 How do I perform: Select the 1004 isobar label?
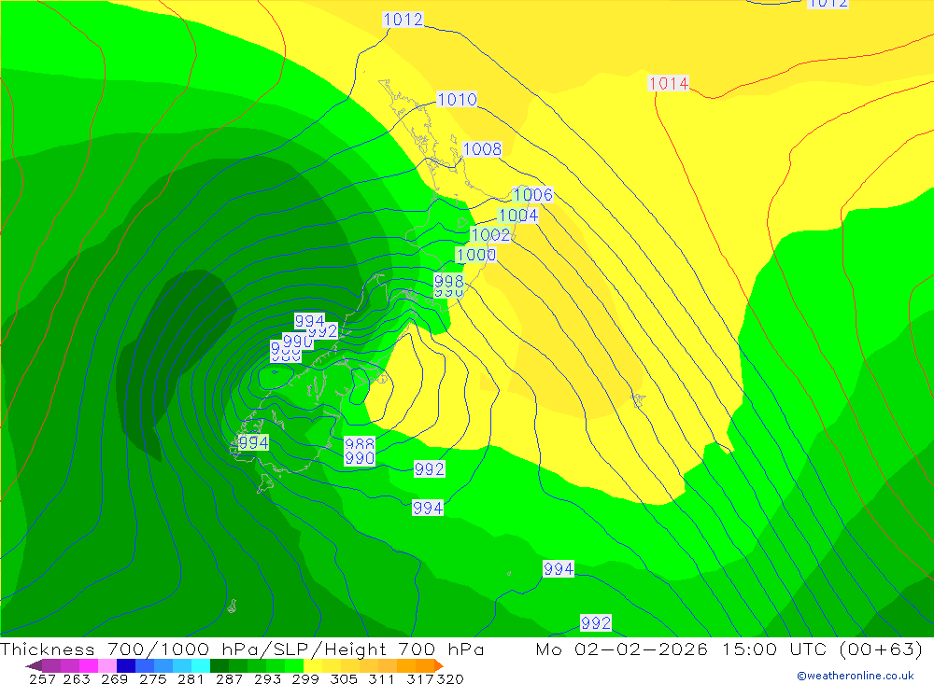point(518,215)
